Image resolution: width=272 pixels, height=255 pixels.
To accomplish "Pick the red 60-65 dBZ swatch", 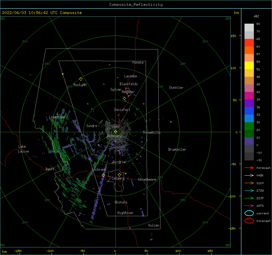I will point(249,43).
